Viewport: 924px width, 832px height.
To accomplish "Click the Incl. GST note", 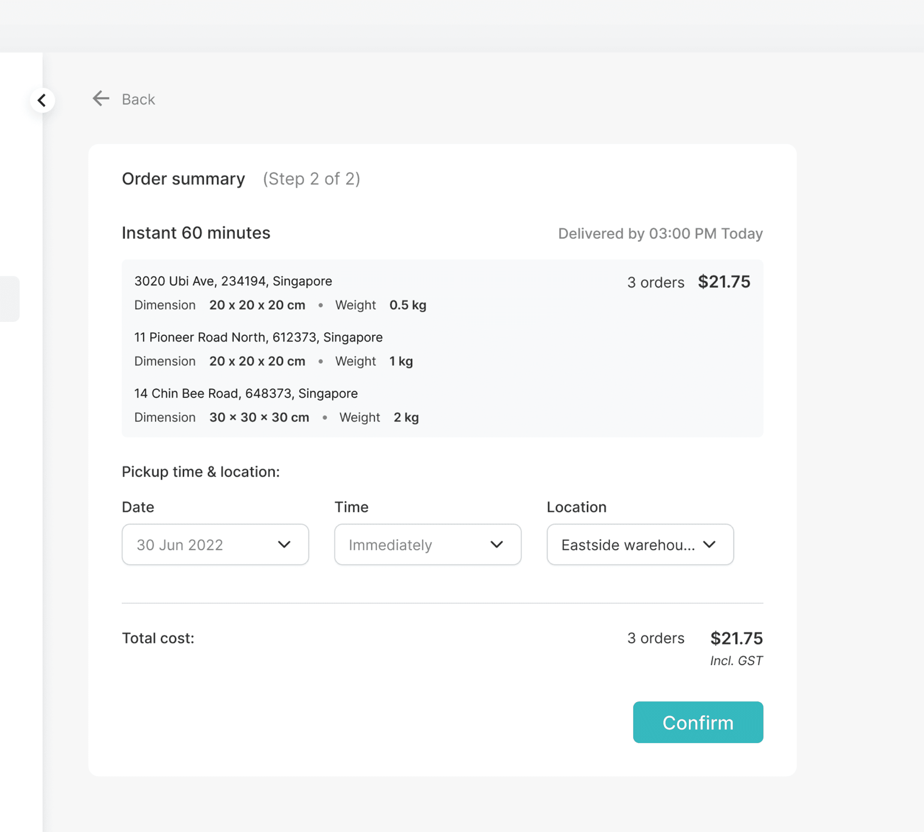I will pos(736,660).
